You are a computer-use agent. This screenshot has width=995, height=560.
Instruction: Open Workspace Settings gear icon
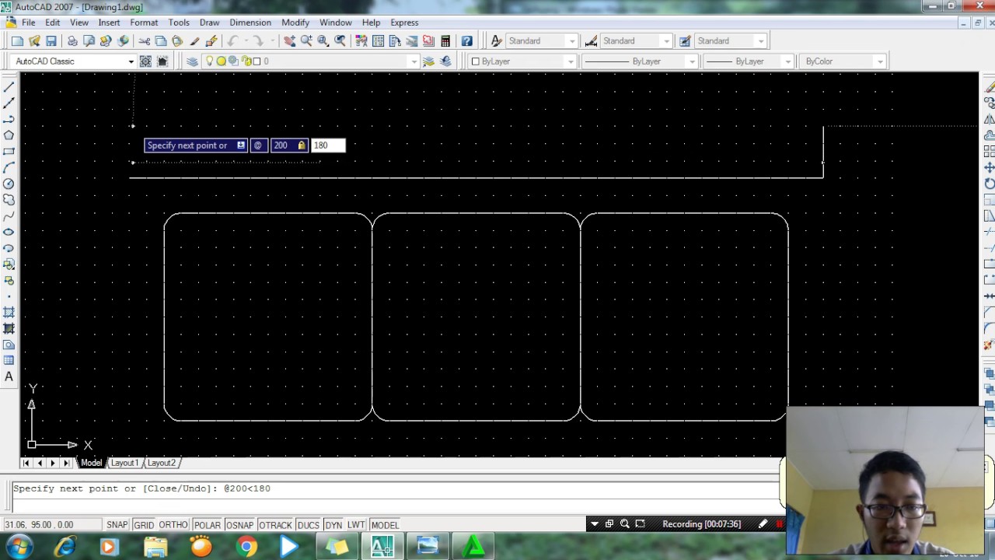click(x=145, y=61)
